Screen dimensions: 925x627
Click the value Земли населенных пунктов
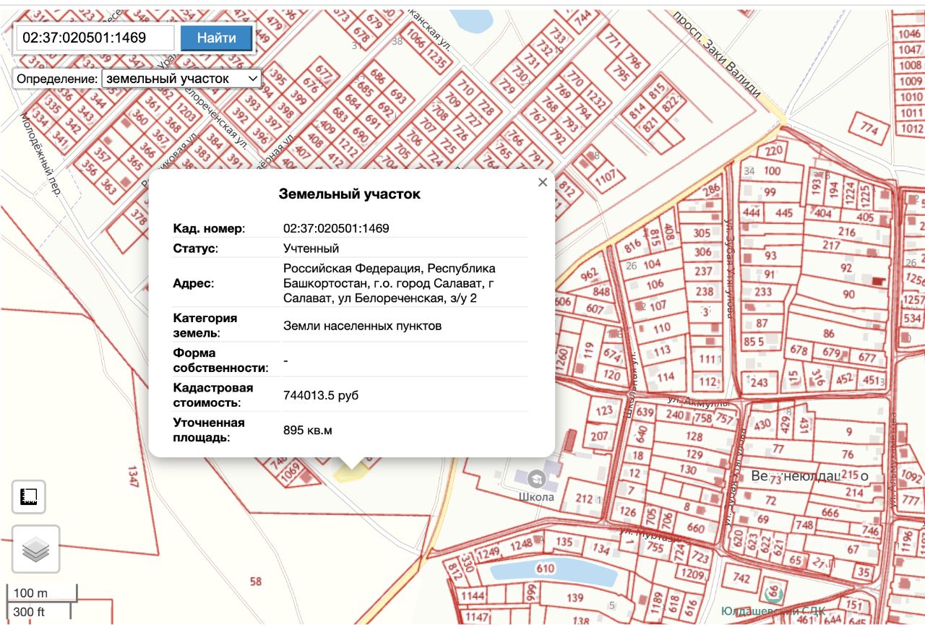click(x=362, y=326)
